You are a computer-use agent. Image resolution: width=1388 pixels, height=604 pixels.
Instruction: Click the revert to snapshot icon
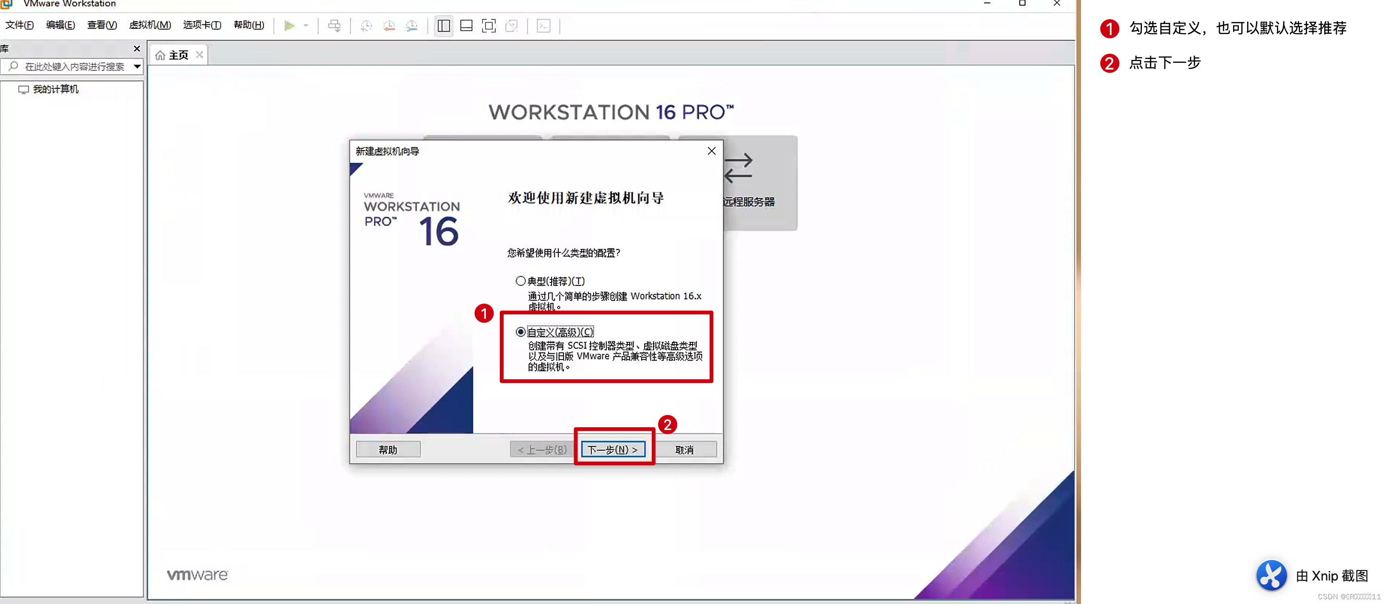[388, 25]
